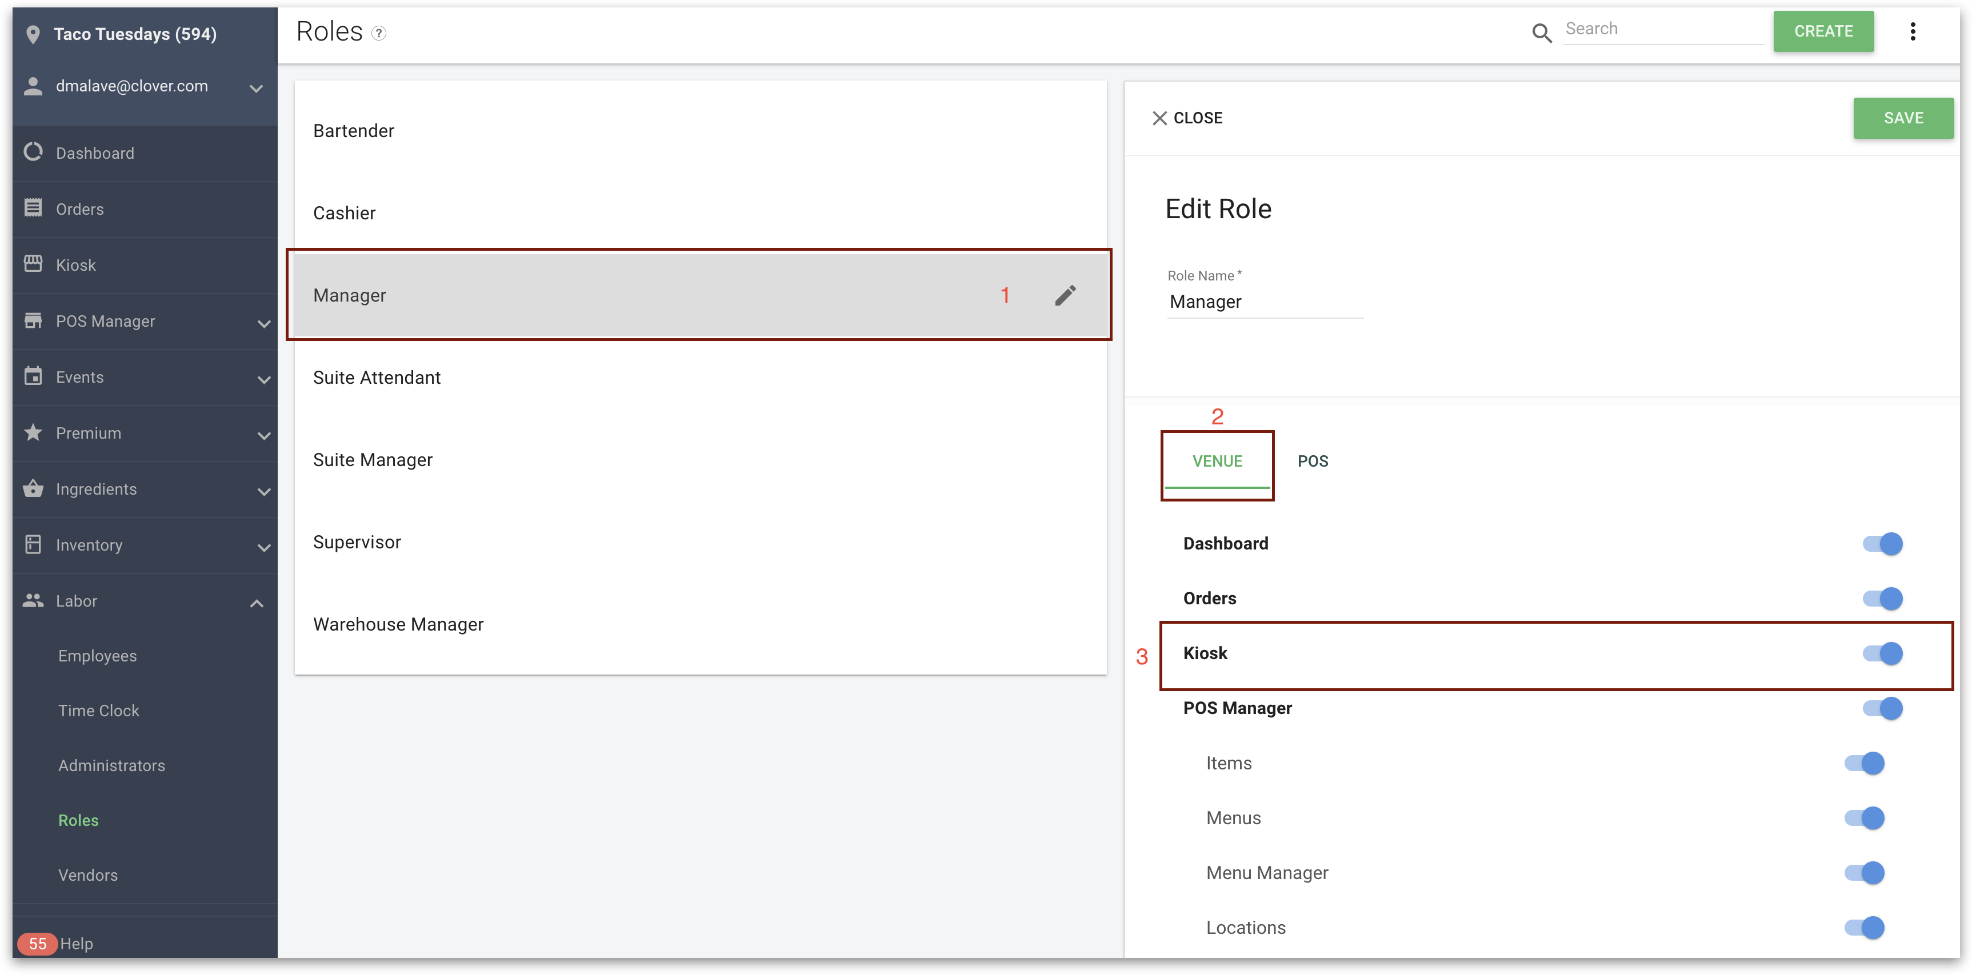Select the Suite Manager role
Image resolution: width=1972 pixels, height=975 pixels.
[699, 459]
